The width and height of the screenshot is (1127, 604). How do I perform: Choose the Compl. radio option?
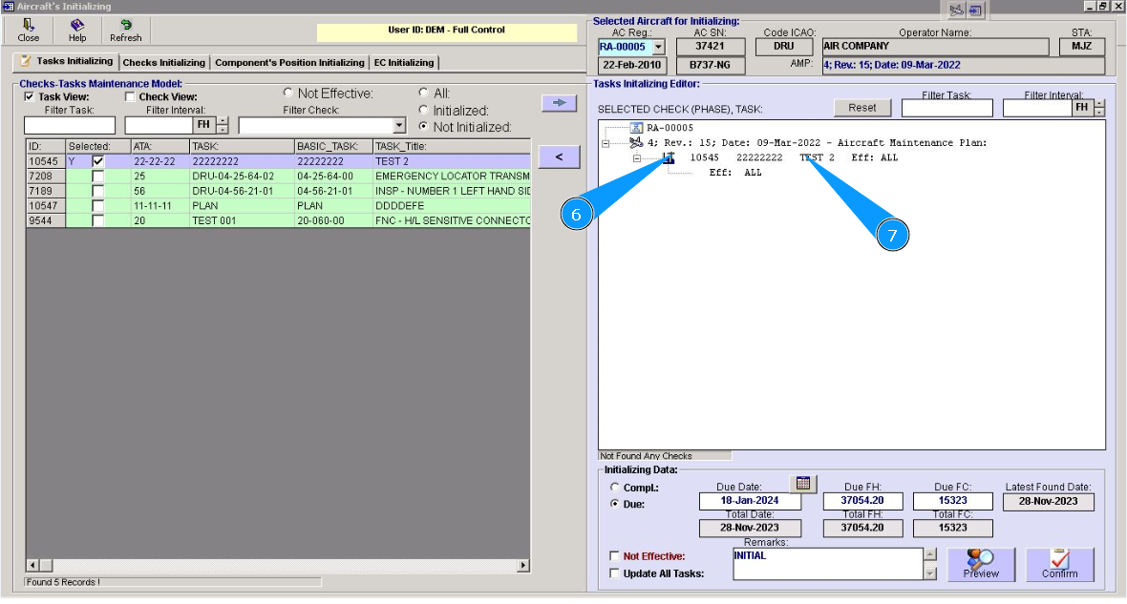coord(614,488)
